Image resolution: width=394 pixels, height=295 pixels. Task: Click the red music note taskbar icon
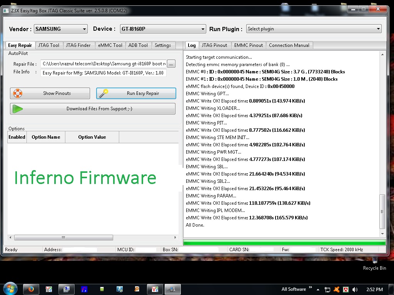coord(84,289)
